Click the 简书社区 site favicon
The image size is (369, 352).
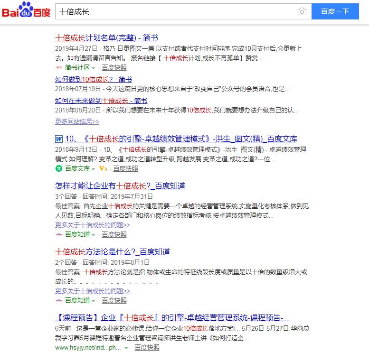[59, 68]
